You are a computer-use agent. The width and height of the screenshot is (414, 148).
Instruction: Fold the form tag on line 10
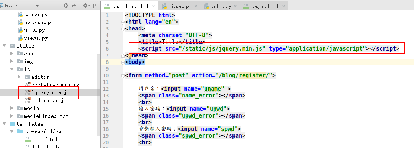[x=123, y=76]
